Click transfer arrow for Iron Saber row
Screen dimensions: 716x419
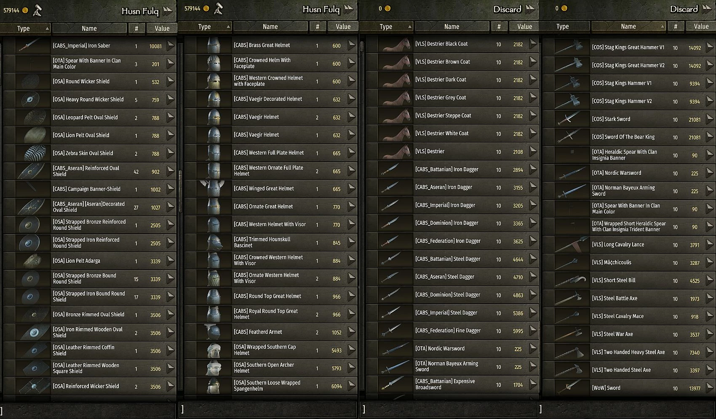[171, 45]
